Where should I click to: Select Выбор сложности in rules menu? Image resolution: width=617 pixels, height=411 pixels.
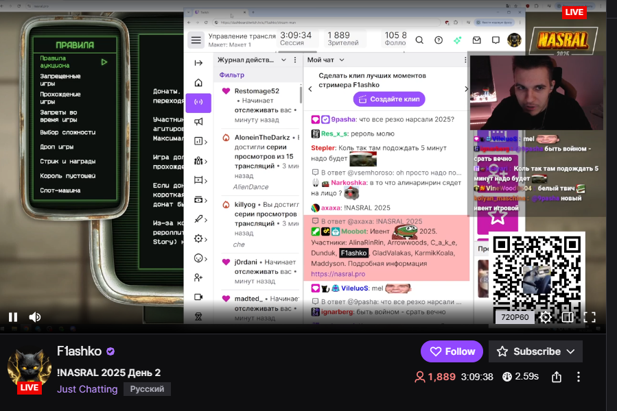tap(68, 132)
